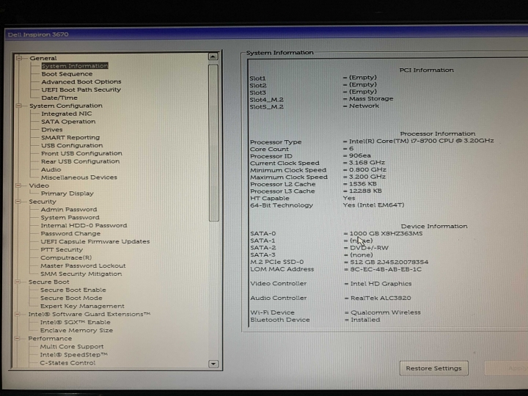Open Secure Boot Mode settings

(71, 298)
